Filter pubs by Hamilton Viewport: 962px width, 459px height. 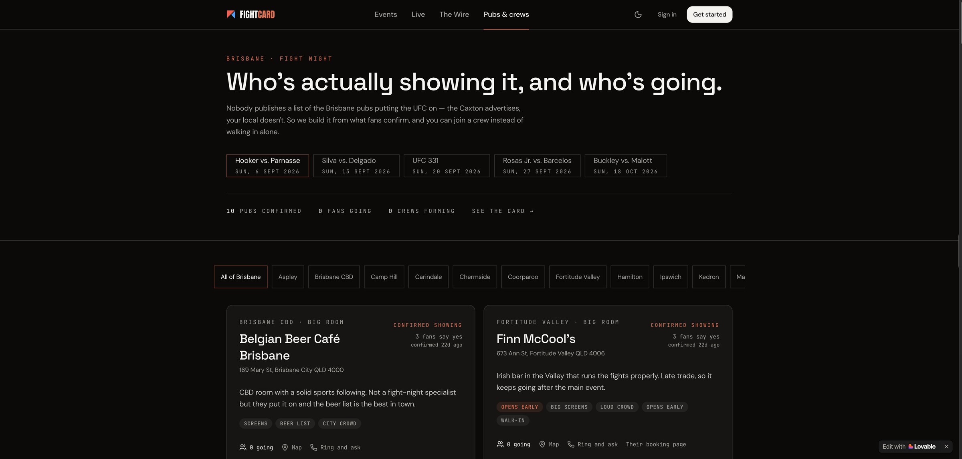pos(630,277)
